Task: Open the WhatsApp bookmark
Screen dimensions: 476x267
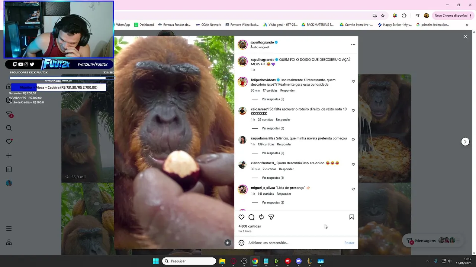Action: click(x=123, y=25)
